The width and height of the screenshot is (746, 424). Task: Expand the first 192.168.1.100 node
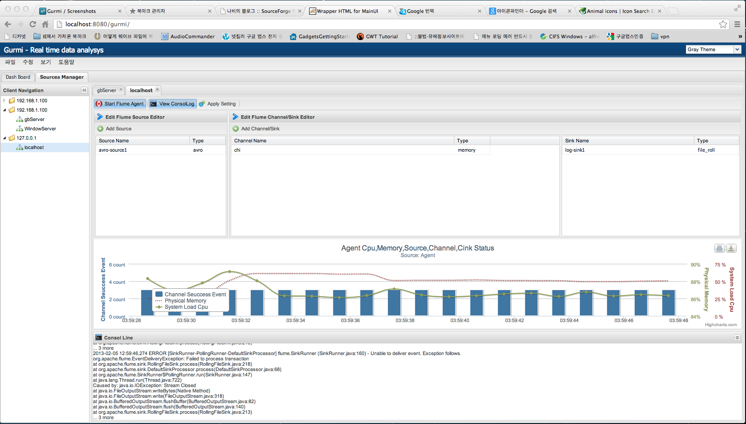pyautogui.click(x=4, y=101)
